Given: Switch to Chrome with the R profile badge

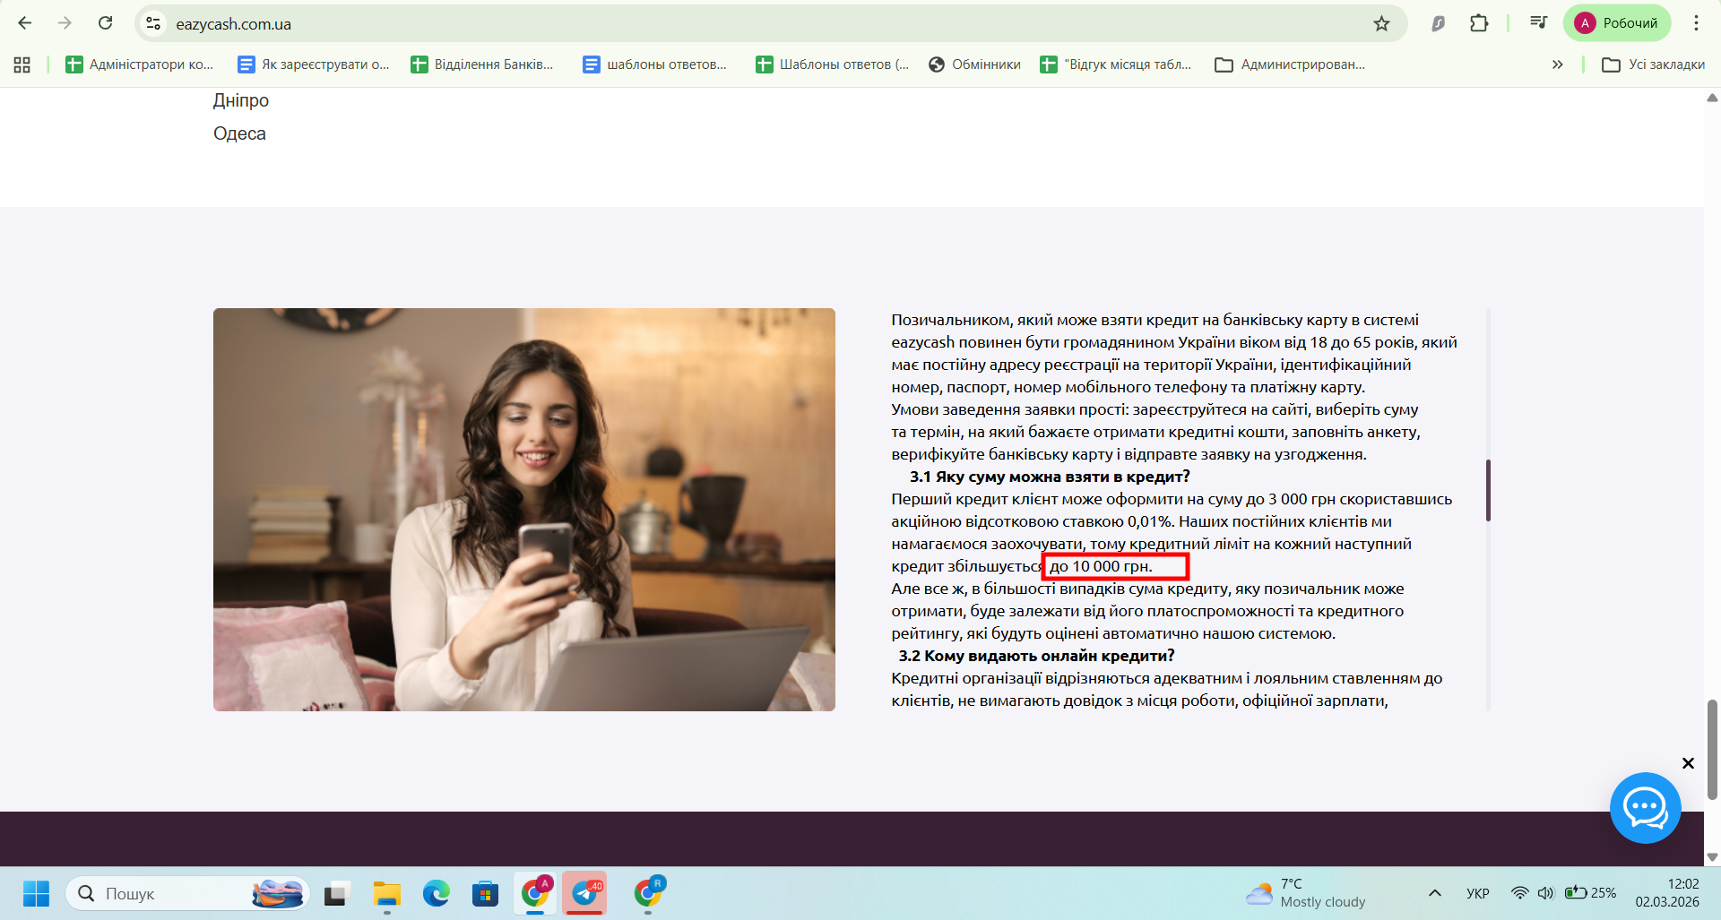Looking at the screenshot, I should pyautogui.click(x=648, y=893).
